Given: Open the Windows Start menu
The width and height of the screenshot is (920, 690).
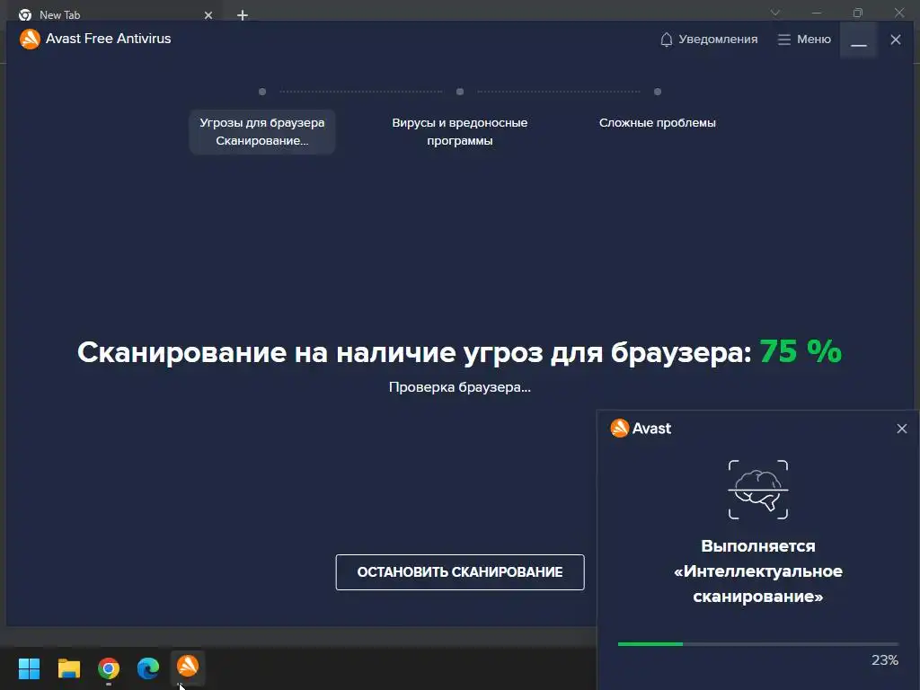Looking at the screenshot, I should pos(29,668).
